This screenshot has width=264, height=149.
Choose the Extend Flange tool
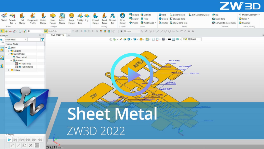[95, 18]
